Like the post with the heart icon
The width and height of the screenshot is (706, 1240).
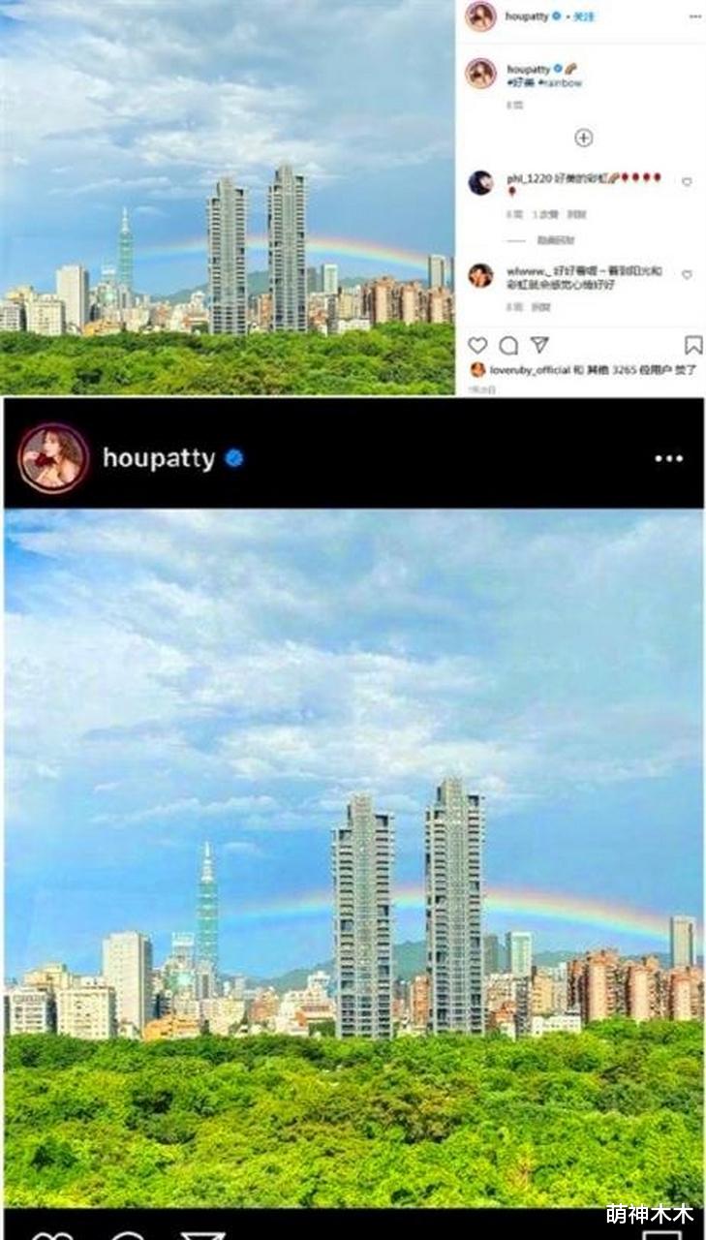coord(477,346)
